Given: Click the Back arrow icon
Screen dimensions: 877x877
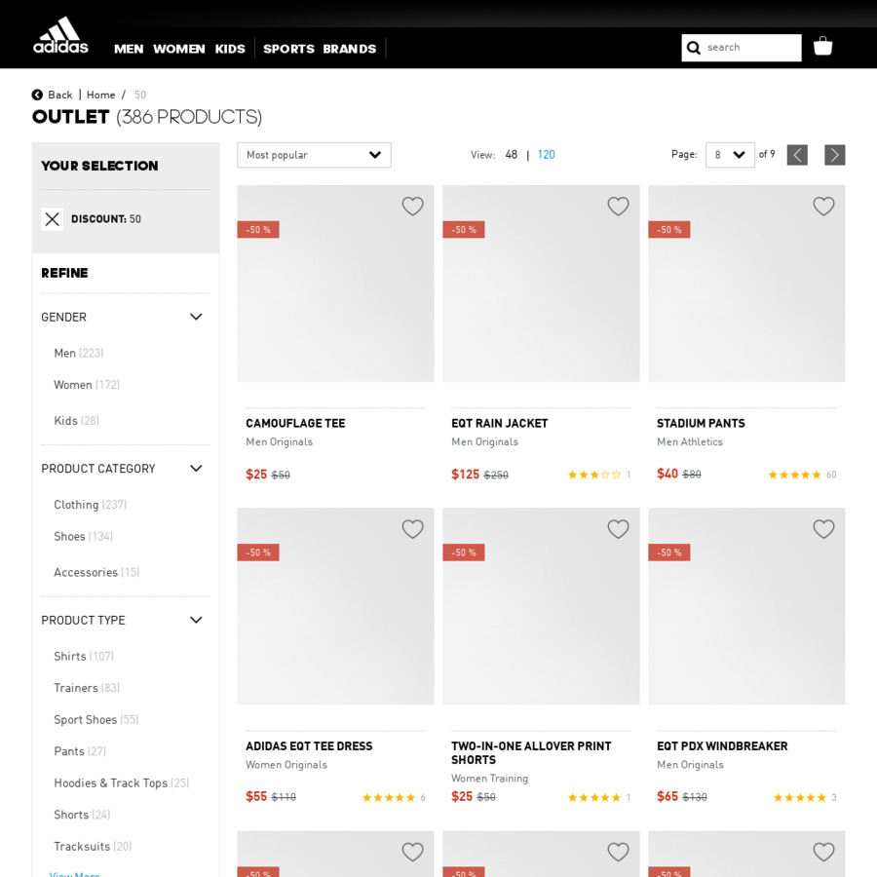Looking at the screenshot, I should point(37,95).
